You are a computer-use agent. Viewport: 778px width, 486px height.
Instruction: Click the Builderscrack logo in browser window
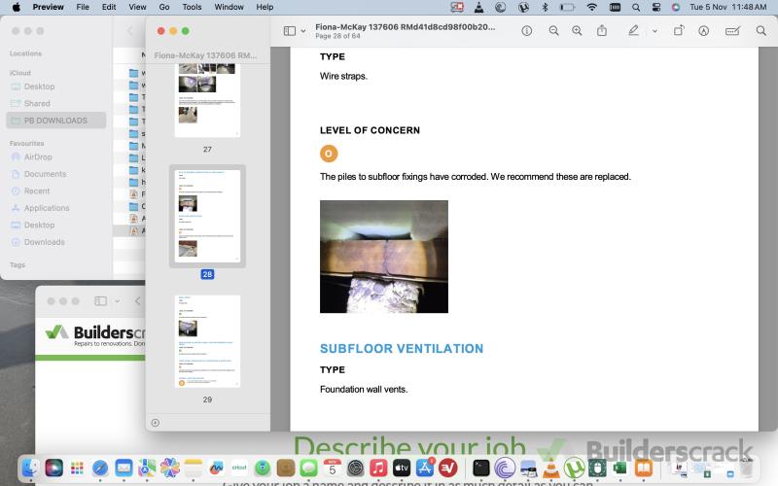(94, 335)
